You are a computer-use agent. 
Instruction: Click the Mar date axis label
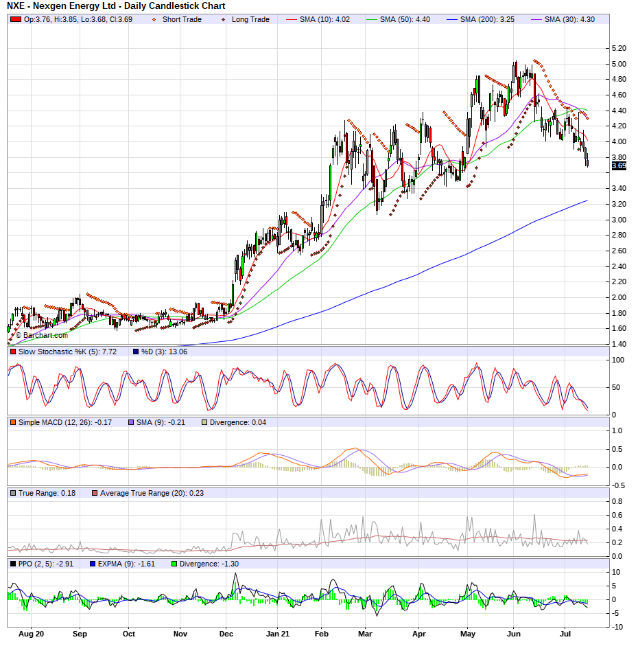365,634
